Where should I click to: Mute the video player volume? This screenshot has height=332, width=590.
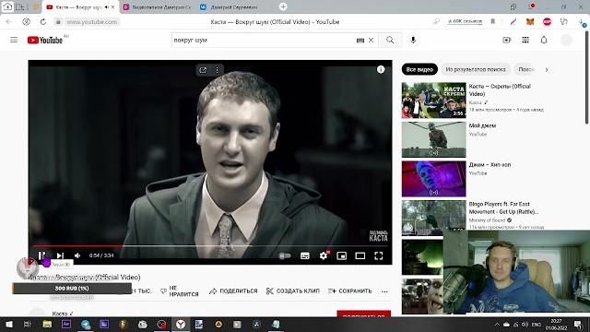pyautogui.click(x=77, y=255)
